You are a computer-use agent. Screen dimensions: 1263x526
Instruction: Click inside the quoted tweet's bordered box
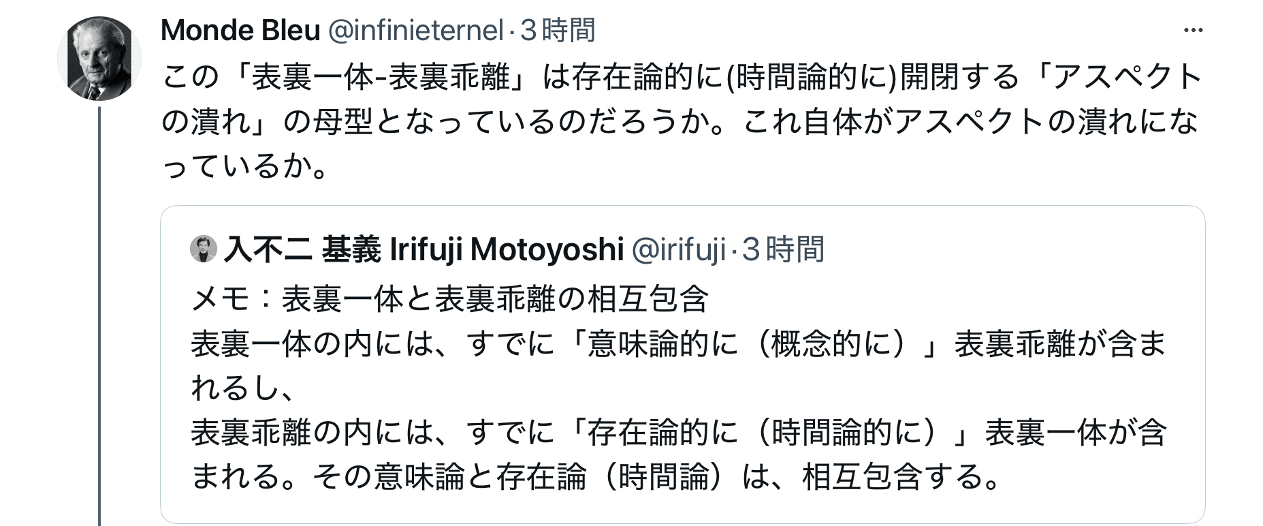[x=681, y=361]
